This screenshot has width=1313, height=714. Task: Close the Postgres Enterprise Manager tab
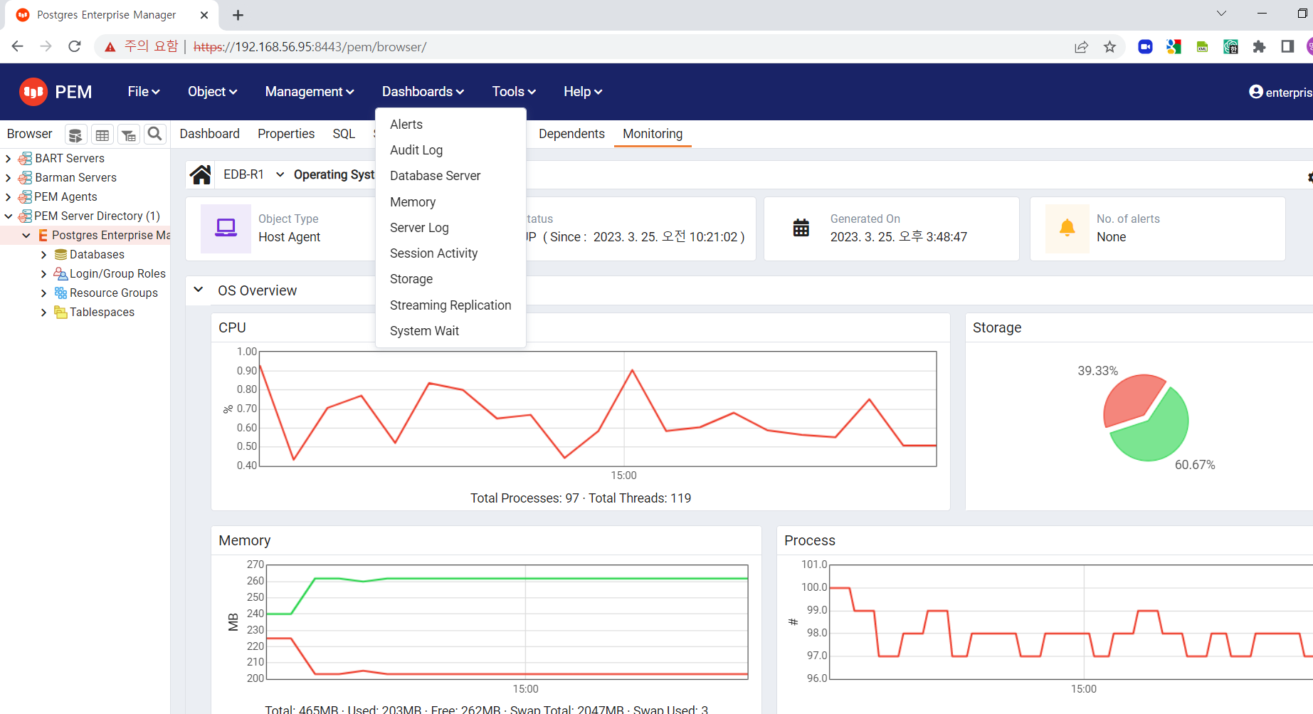[204, 15]
